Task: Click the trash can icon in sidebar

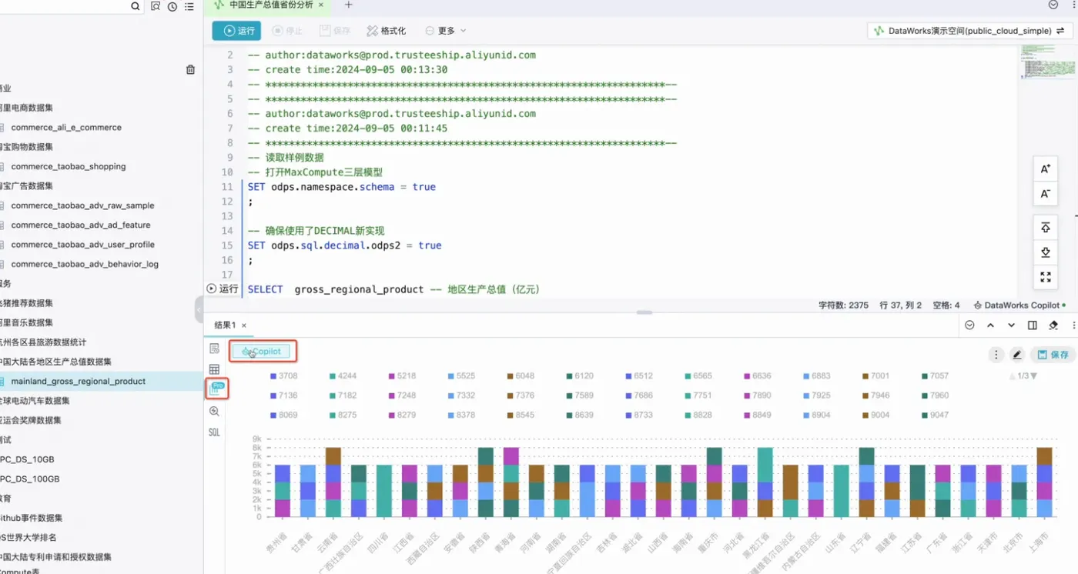Action: (190, 69)
